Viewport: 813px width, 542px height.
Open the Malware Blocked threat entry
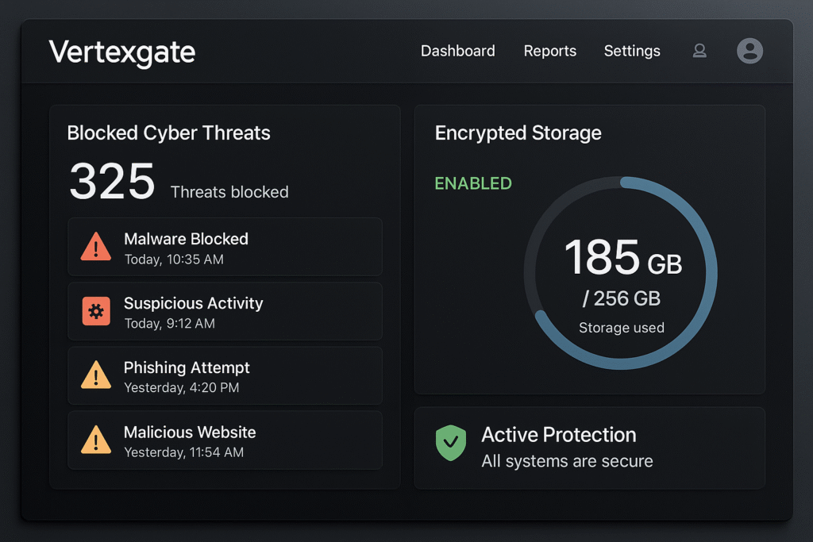(x=225, y=247)
